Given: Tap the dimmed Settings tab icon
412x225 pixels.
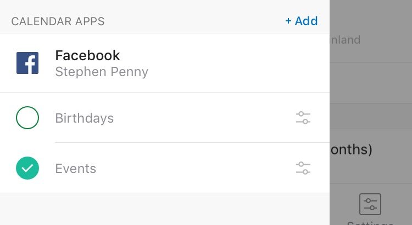Looking at the screenshot, I should tap(370, 204).
